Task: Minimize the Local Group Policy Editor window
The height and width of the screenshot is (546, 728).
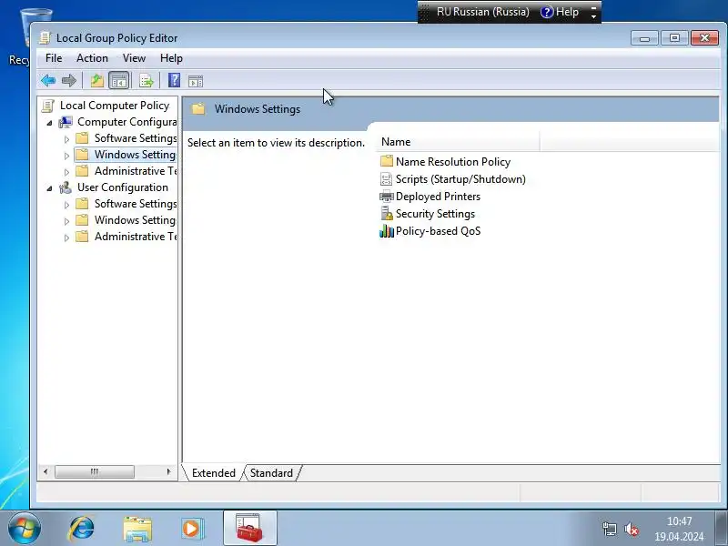Action: click(x=644, y=38)
